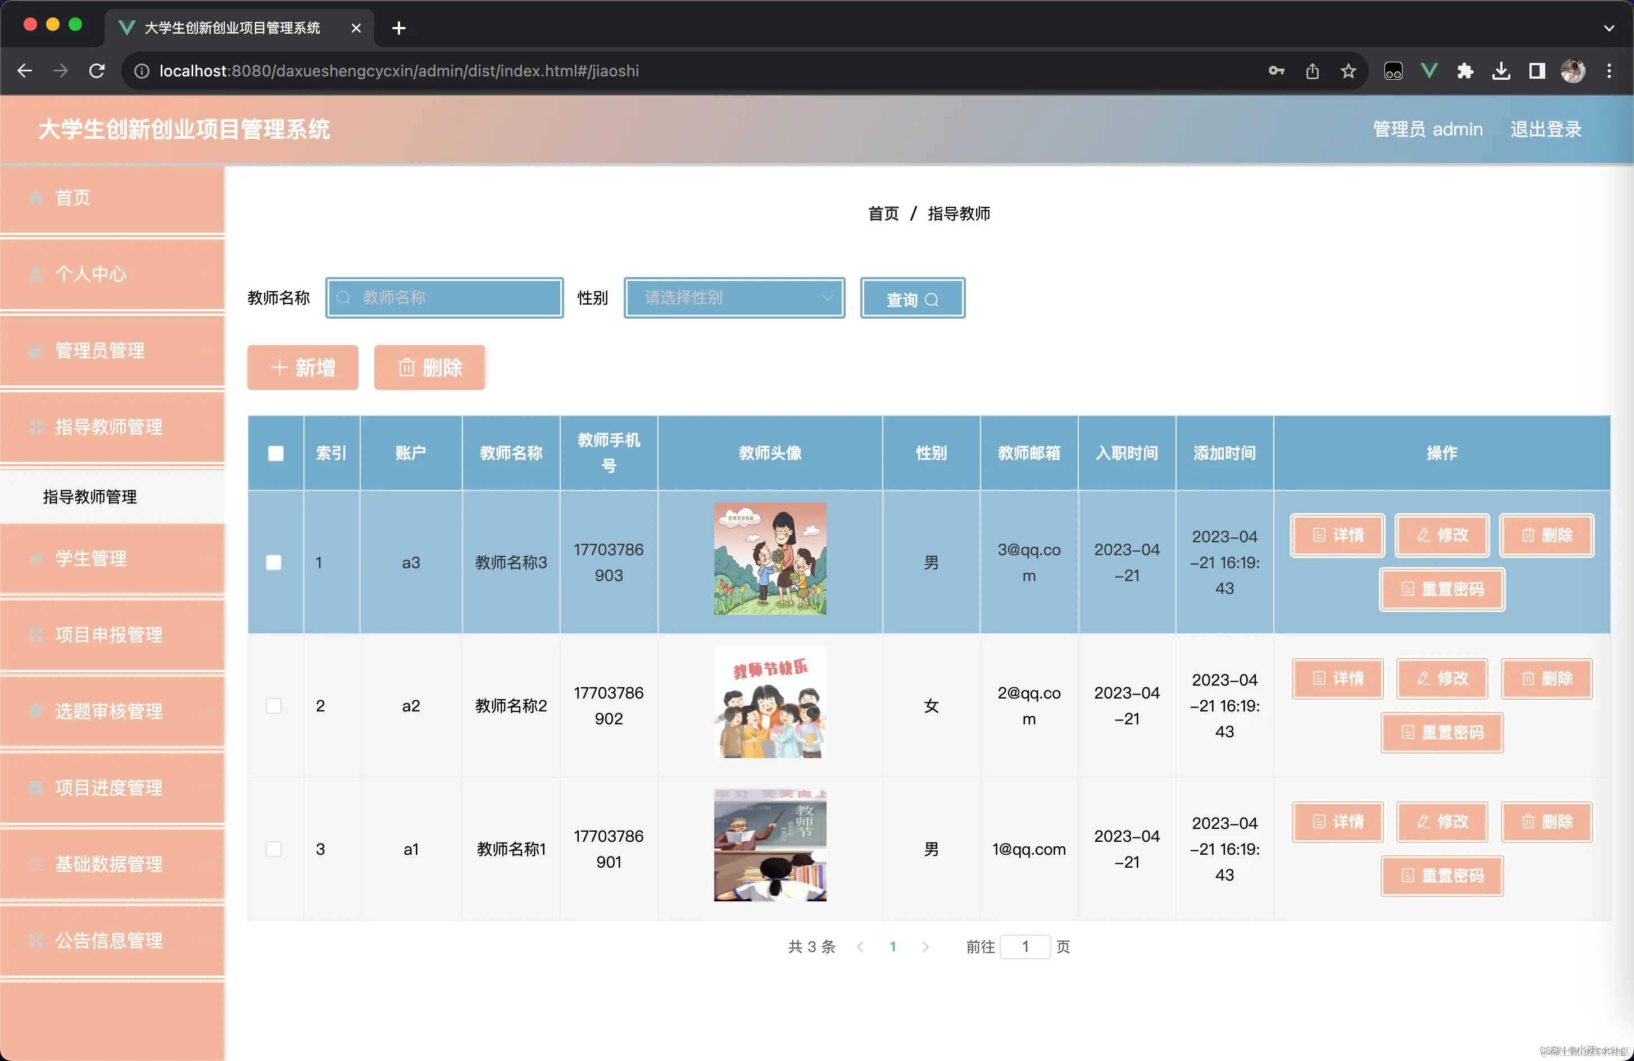Screen dimensions: 1634x1061
Task: Check the row checkbox for teacher a1
Action: coord(274,849)
